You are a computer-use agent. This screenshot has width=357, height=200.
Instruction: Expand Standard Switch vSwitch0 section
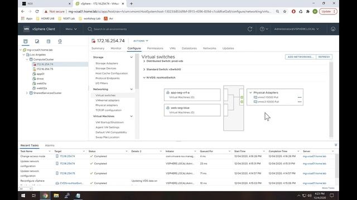tap(144, 69)
